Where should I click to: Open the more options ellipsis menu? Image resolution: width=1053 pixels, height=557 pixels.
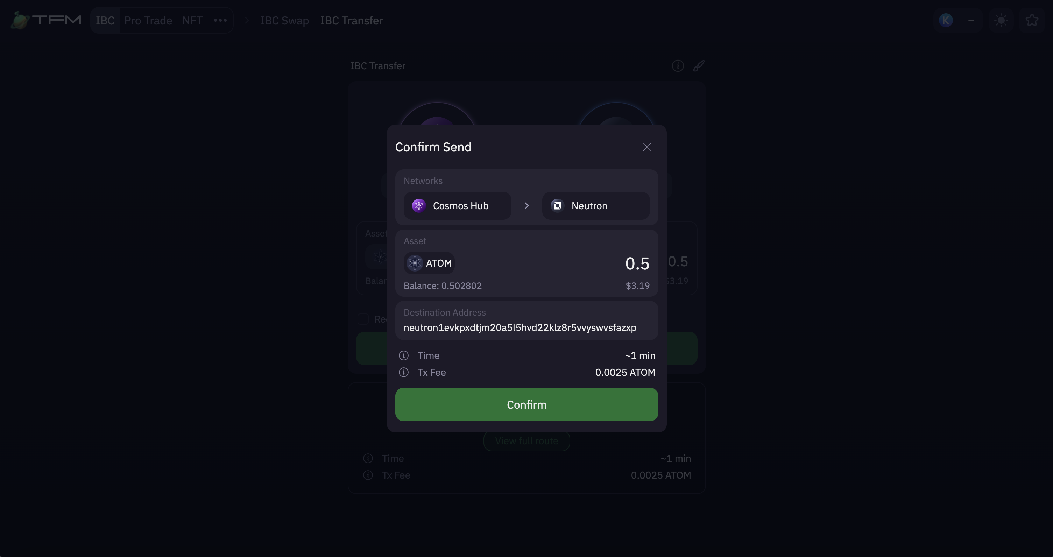[x=220, y=20]
